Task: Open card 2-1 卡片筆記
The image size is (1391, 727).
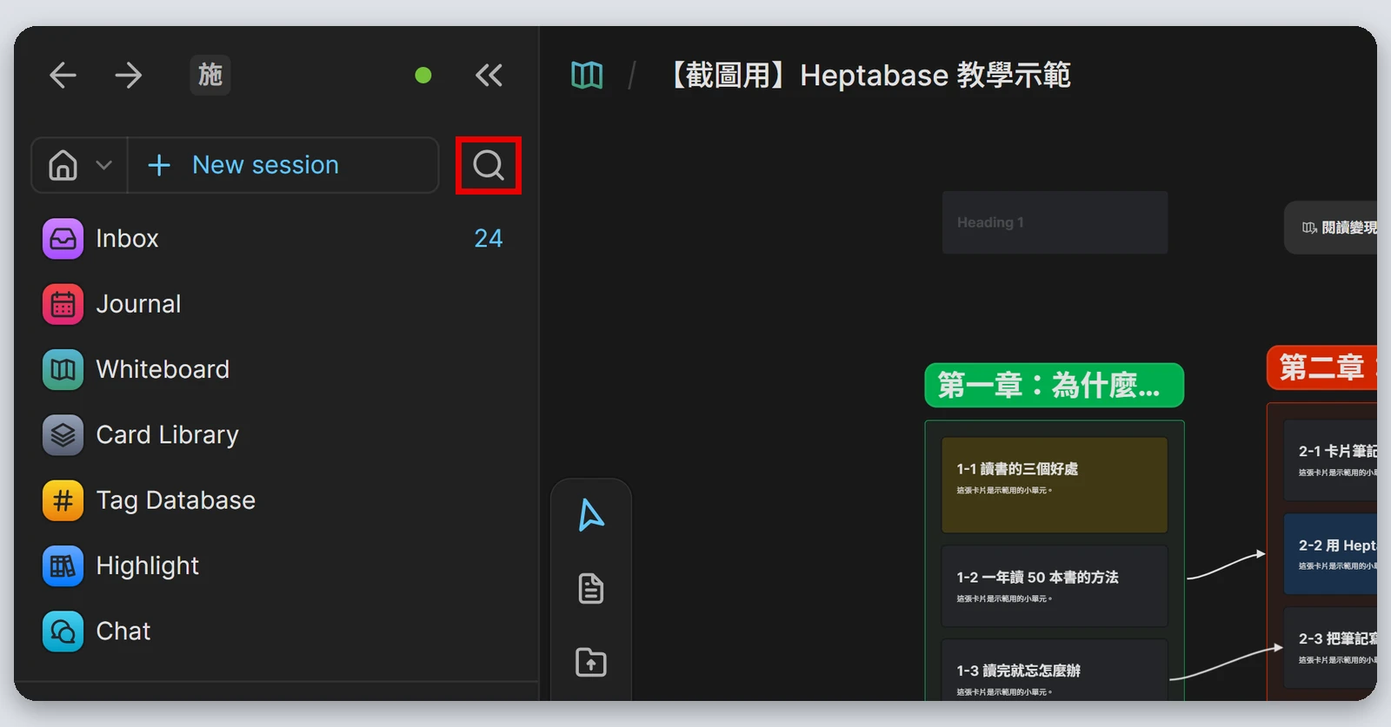Action: [x=1330, y=460]
